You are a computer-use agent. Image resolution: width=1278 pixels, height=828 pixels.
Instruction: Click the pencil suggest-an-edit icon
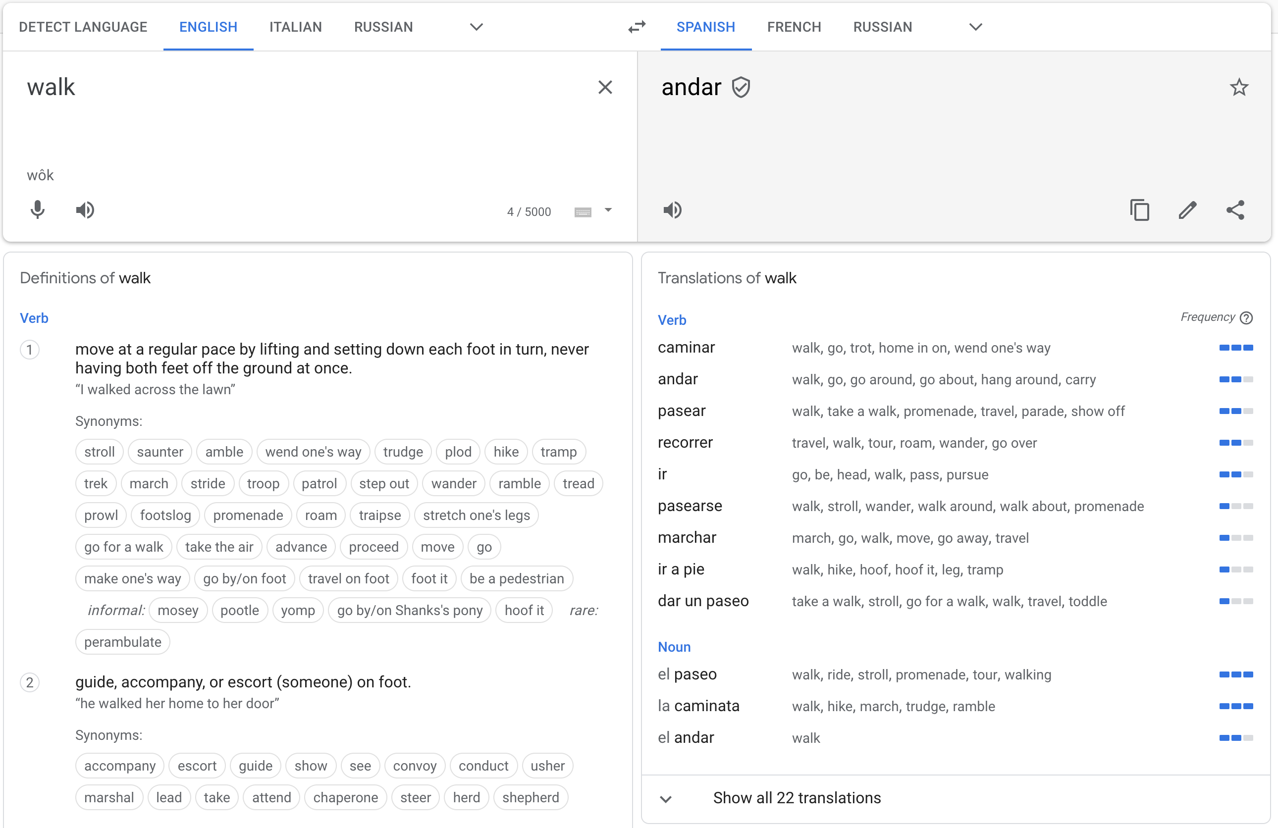point(1187,210)
